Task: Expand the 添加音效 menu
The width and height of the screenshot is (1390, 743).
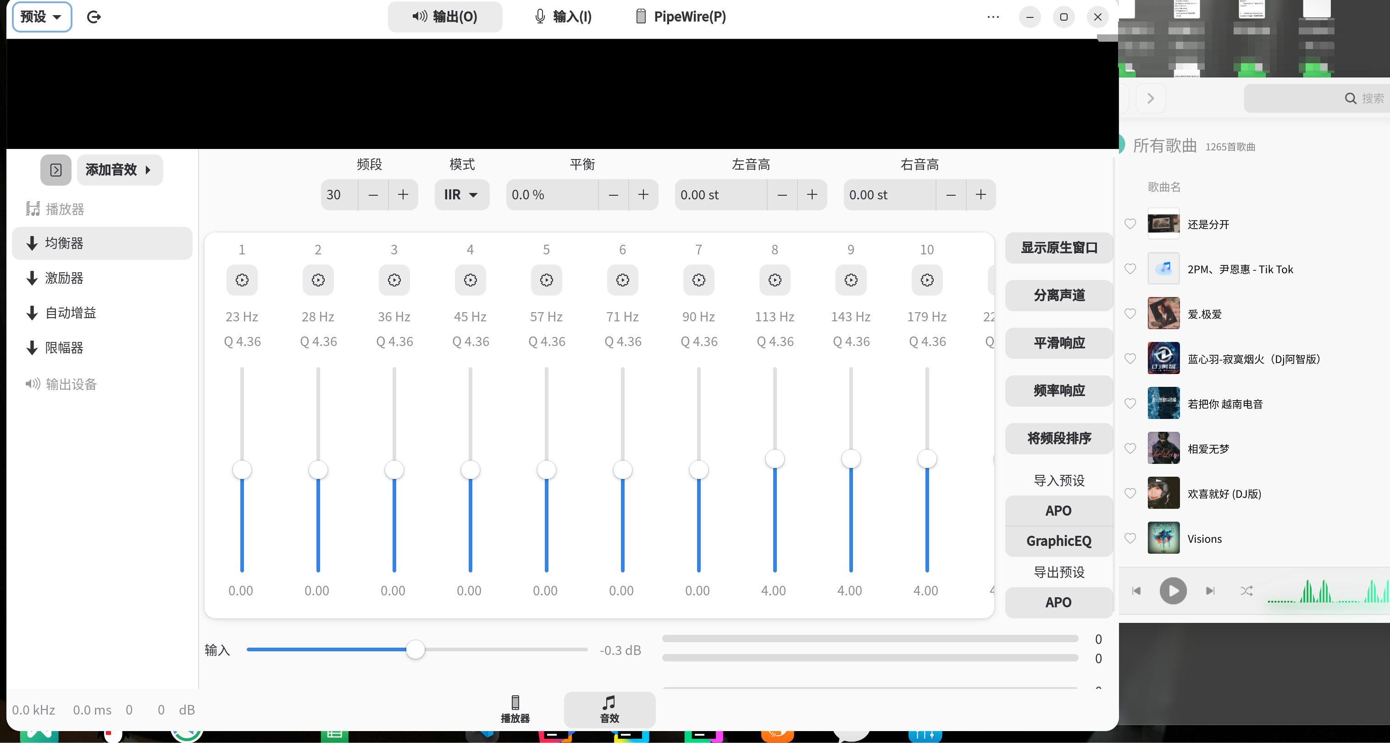Action: coord(119,170)
